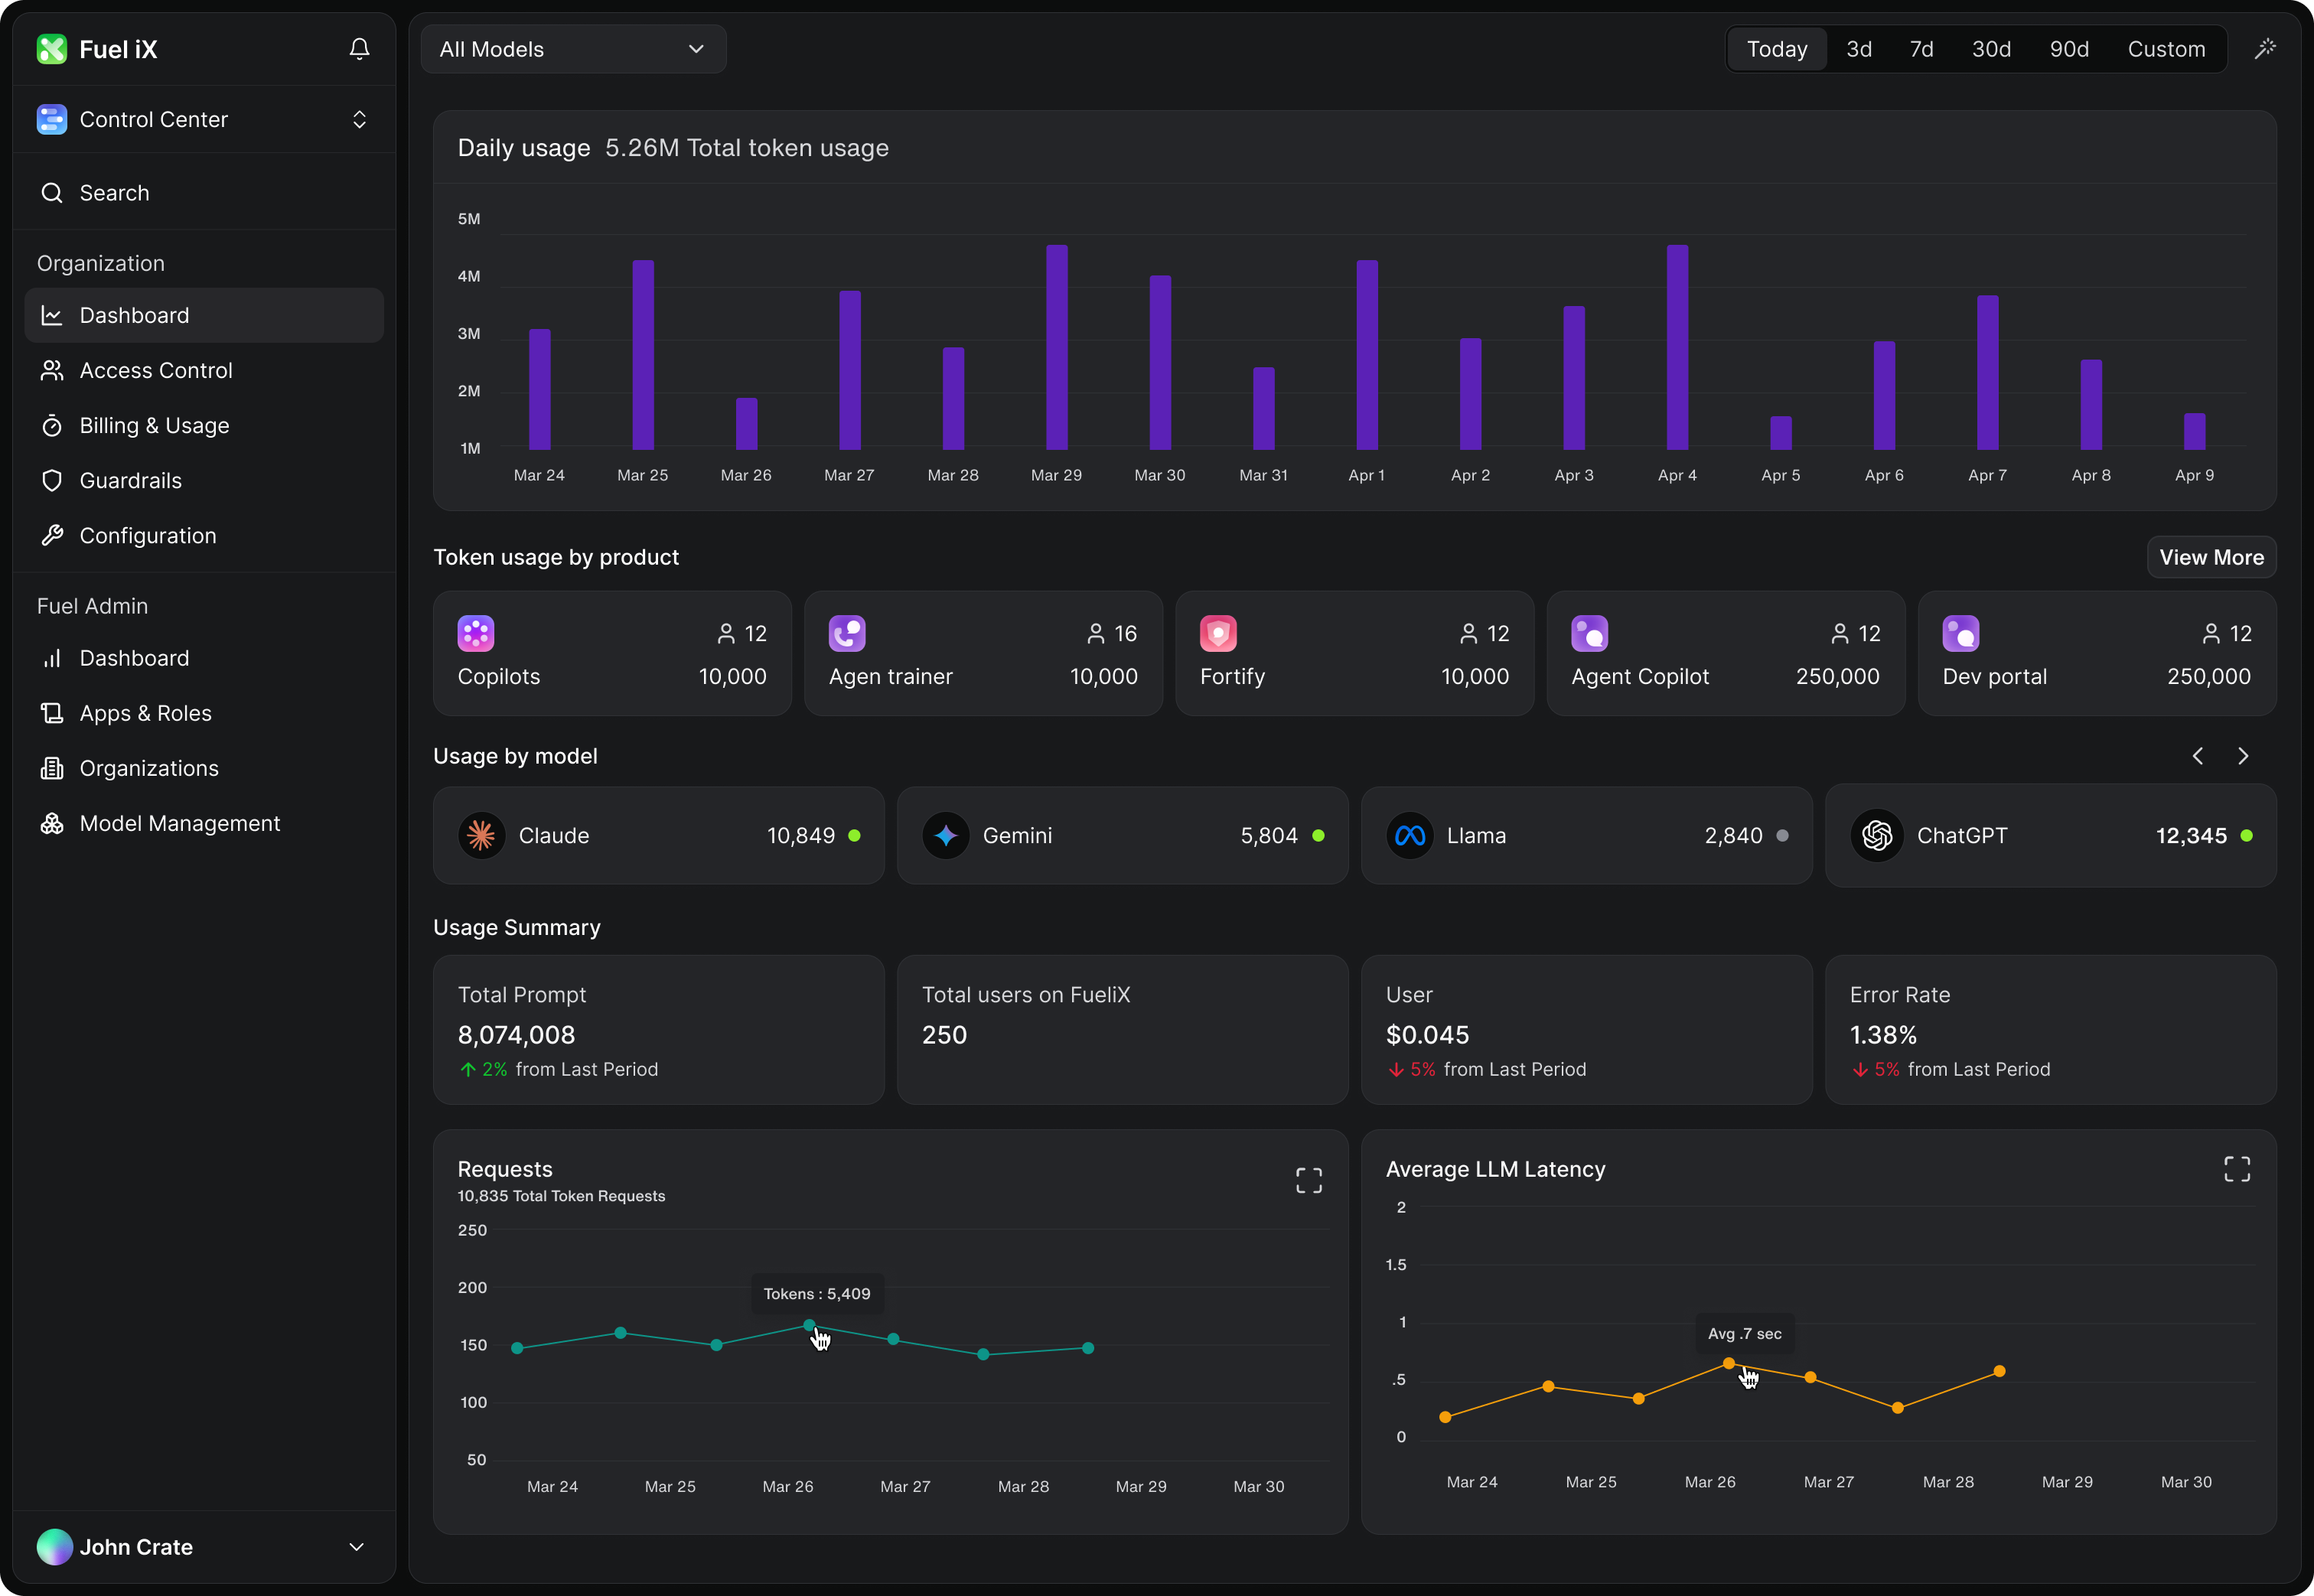Click the View More button
Viewport: 2314px width, 1596px height.
pyautogui.click(x=2211, y=557)
